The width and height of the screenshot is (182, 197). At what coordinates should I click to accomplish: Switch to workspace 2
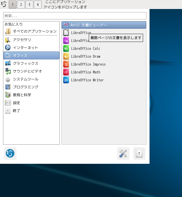coord(21,5)
